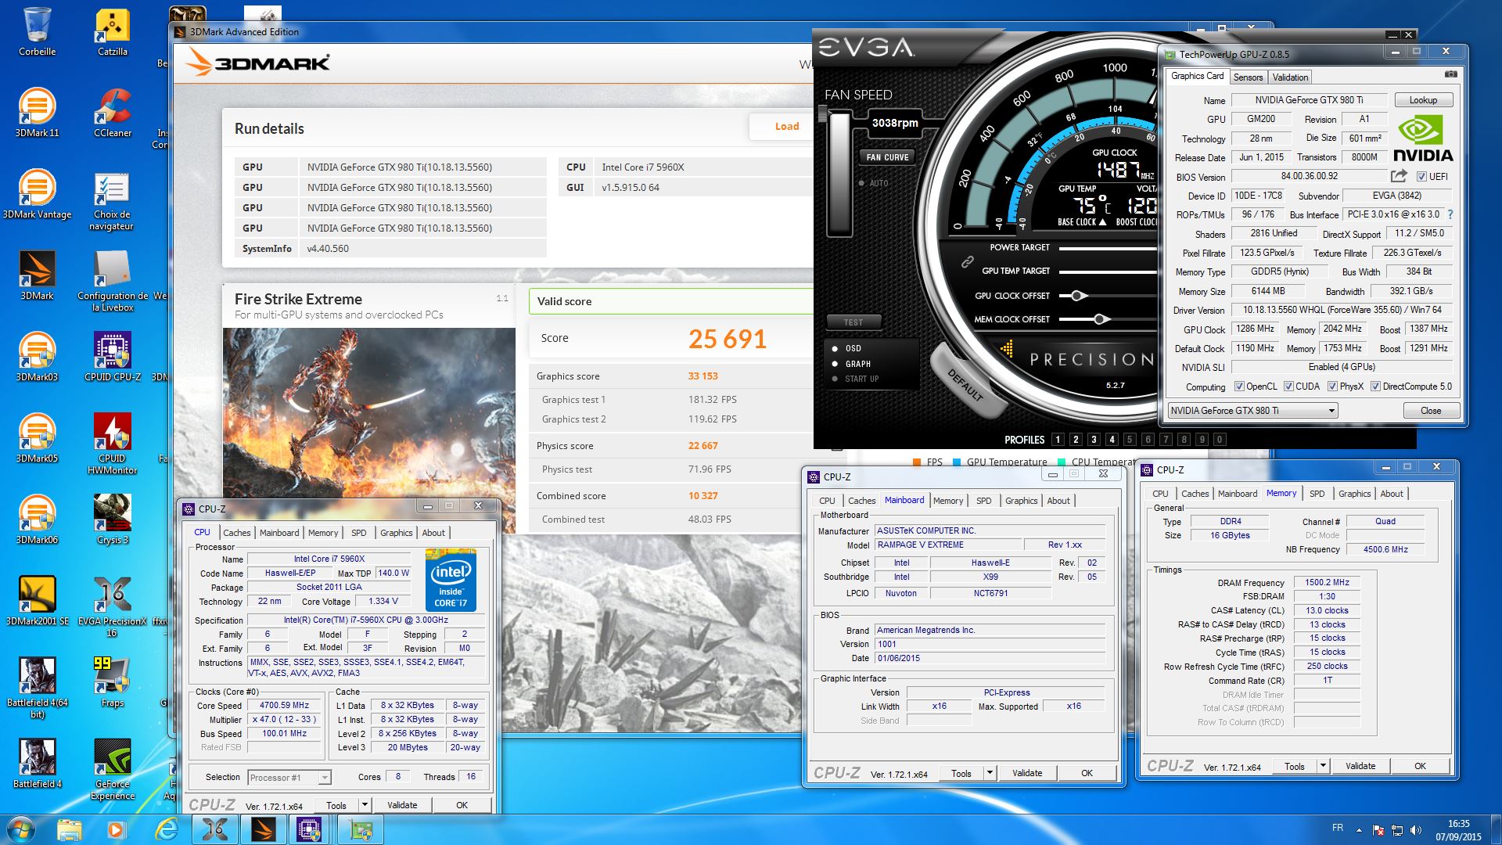Viewport: 1502px width, 845px height.
Task: Launch the 3DMark desktop shortcut
Action: tap(37, 276)
